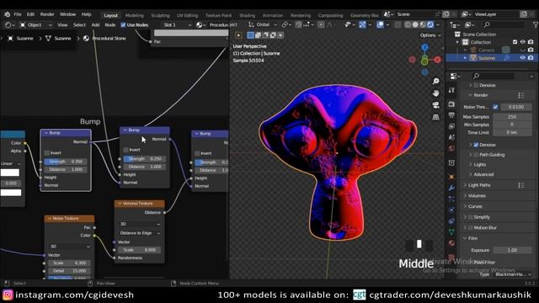Viewport: 539px width, 303px height.
Task: Toggle Invert on the selected left Bump node
Action: coord(47,153)
